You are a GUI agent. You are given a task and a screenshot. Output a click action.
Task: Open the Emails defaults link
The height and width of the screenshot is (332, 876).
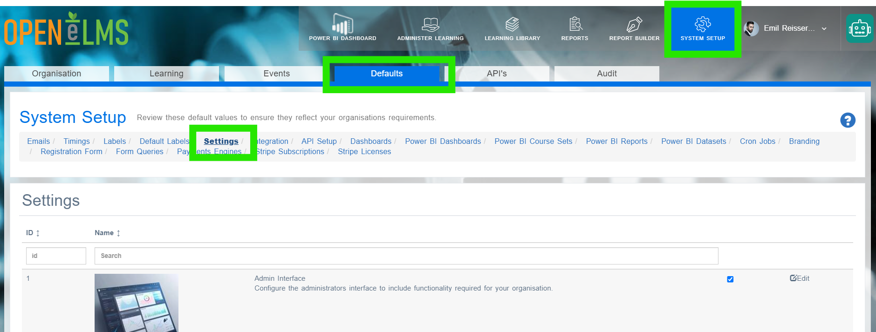click(38, 141)
